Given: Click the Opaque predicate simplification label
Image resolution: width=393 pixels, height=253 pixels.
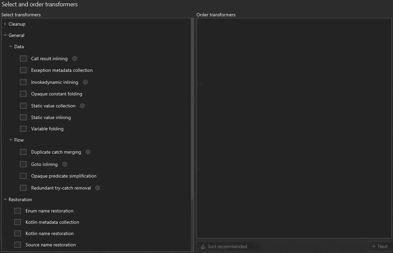Looking at the screenshot, I should point(64,176).
